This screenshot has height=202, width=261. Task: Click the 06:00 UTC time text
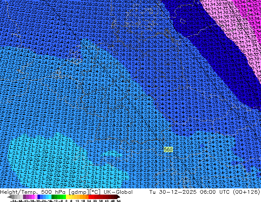click(214, 192)
